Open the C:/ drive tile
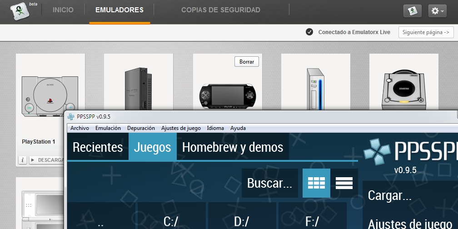Viewport: 458px width, 229px height. [x=171, y=215]
